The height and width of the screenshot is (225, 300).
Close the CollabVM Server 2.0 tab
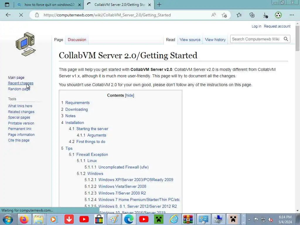pos(150,5)
